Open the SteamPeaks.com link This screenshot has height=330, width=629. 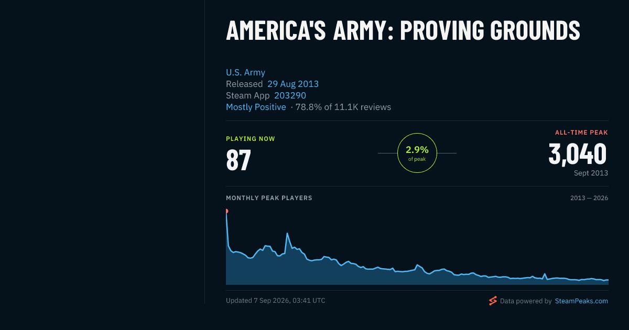point(581,301)
